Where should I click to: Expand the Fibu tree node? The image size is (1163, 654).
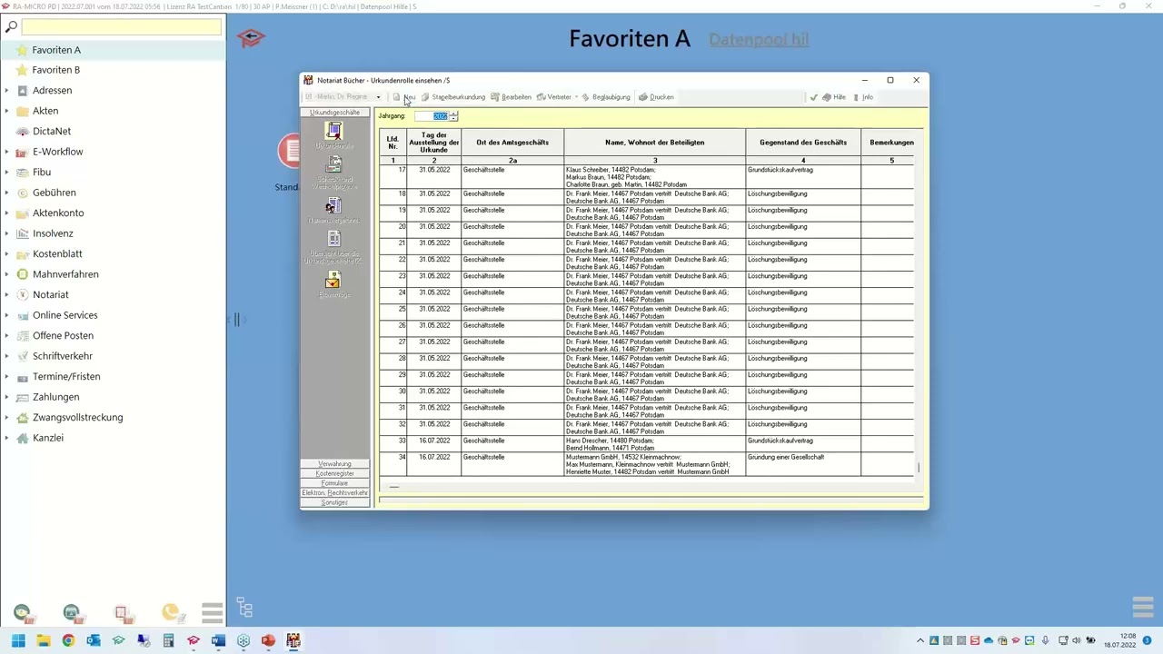click(x=6, y=173)
